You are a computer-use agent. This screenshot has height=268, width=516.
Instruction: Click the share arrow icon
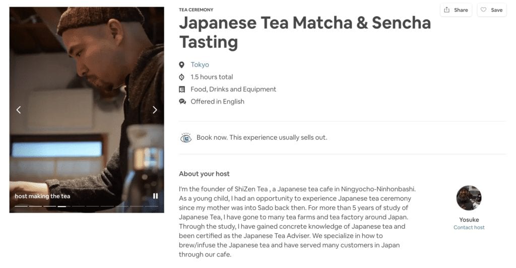pos(447,10)
